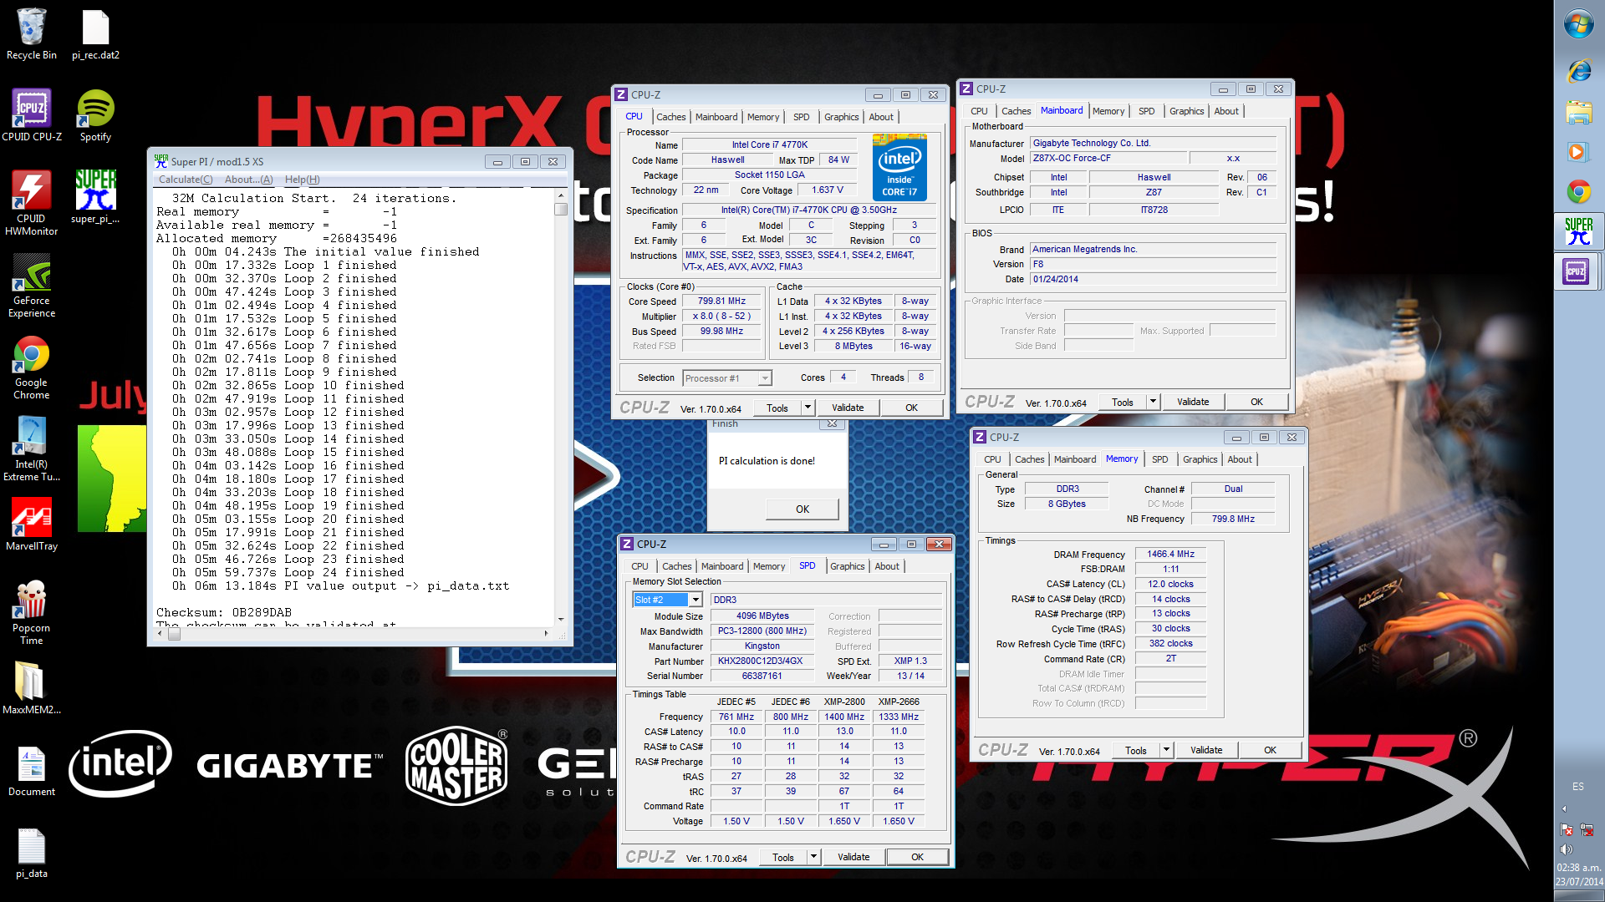Click the volume tray icon
Screen dimensions: 1605x902
pyautogui.click(x=1567, y=849)
